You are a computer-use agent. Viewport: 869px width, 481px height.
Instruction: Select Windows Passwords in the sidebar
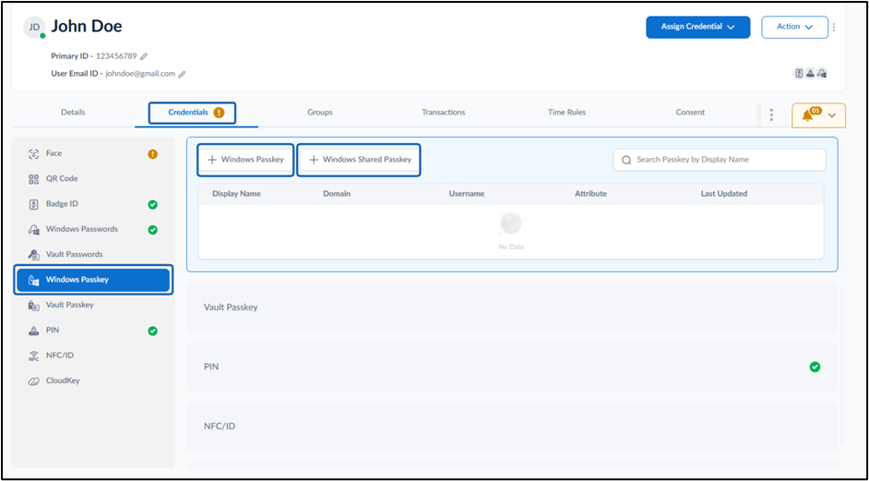coord(93,229)
